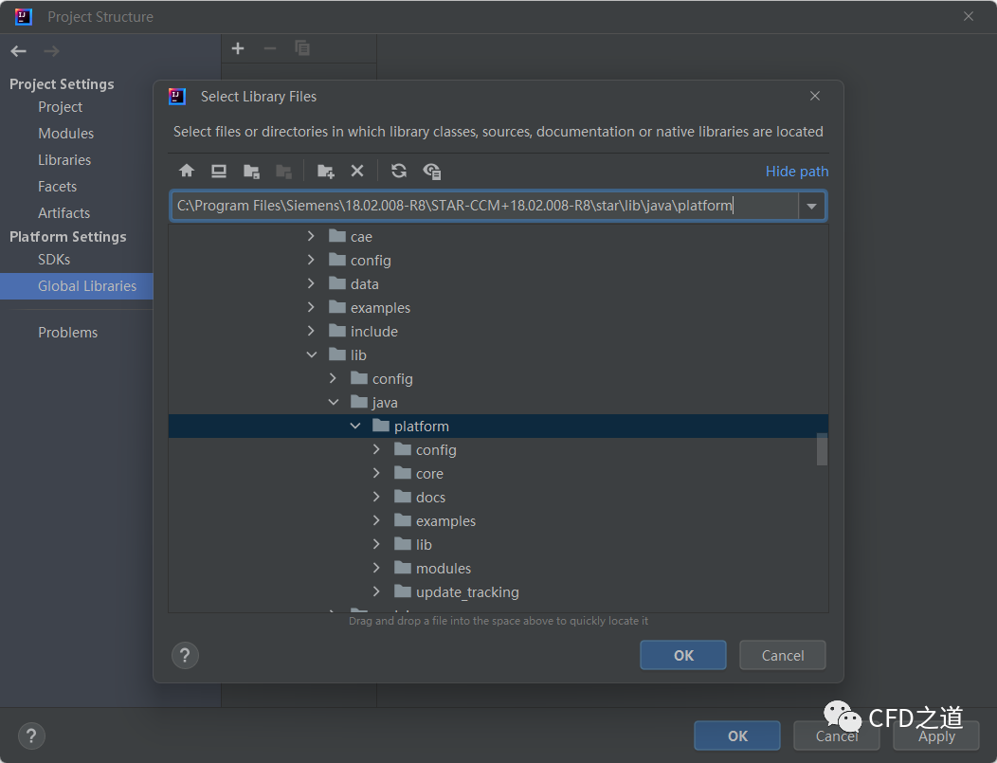Viewport: 997px width, 763px height.
Task: Select SDKs under Platform Settings
Action: pyautogui.click(x=54, y=260)
